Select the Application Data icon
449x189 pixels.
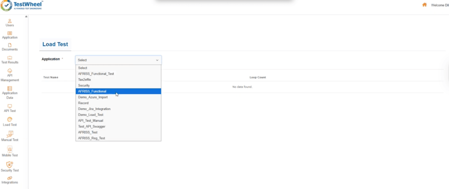pos(10,89)
